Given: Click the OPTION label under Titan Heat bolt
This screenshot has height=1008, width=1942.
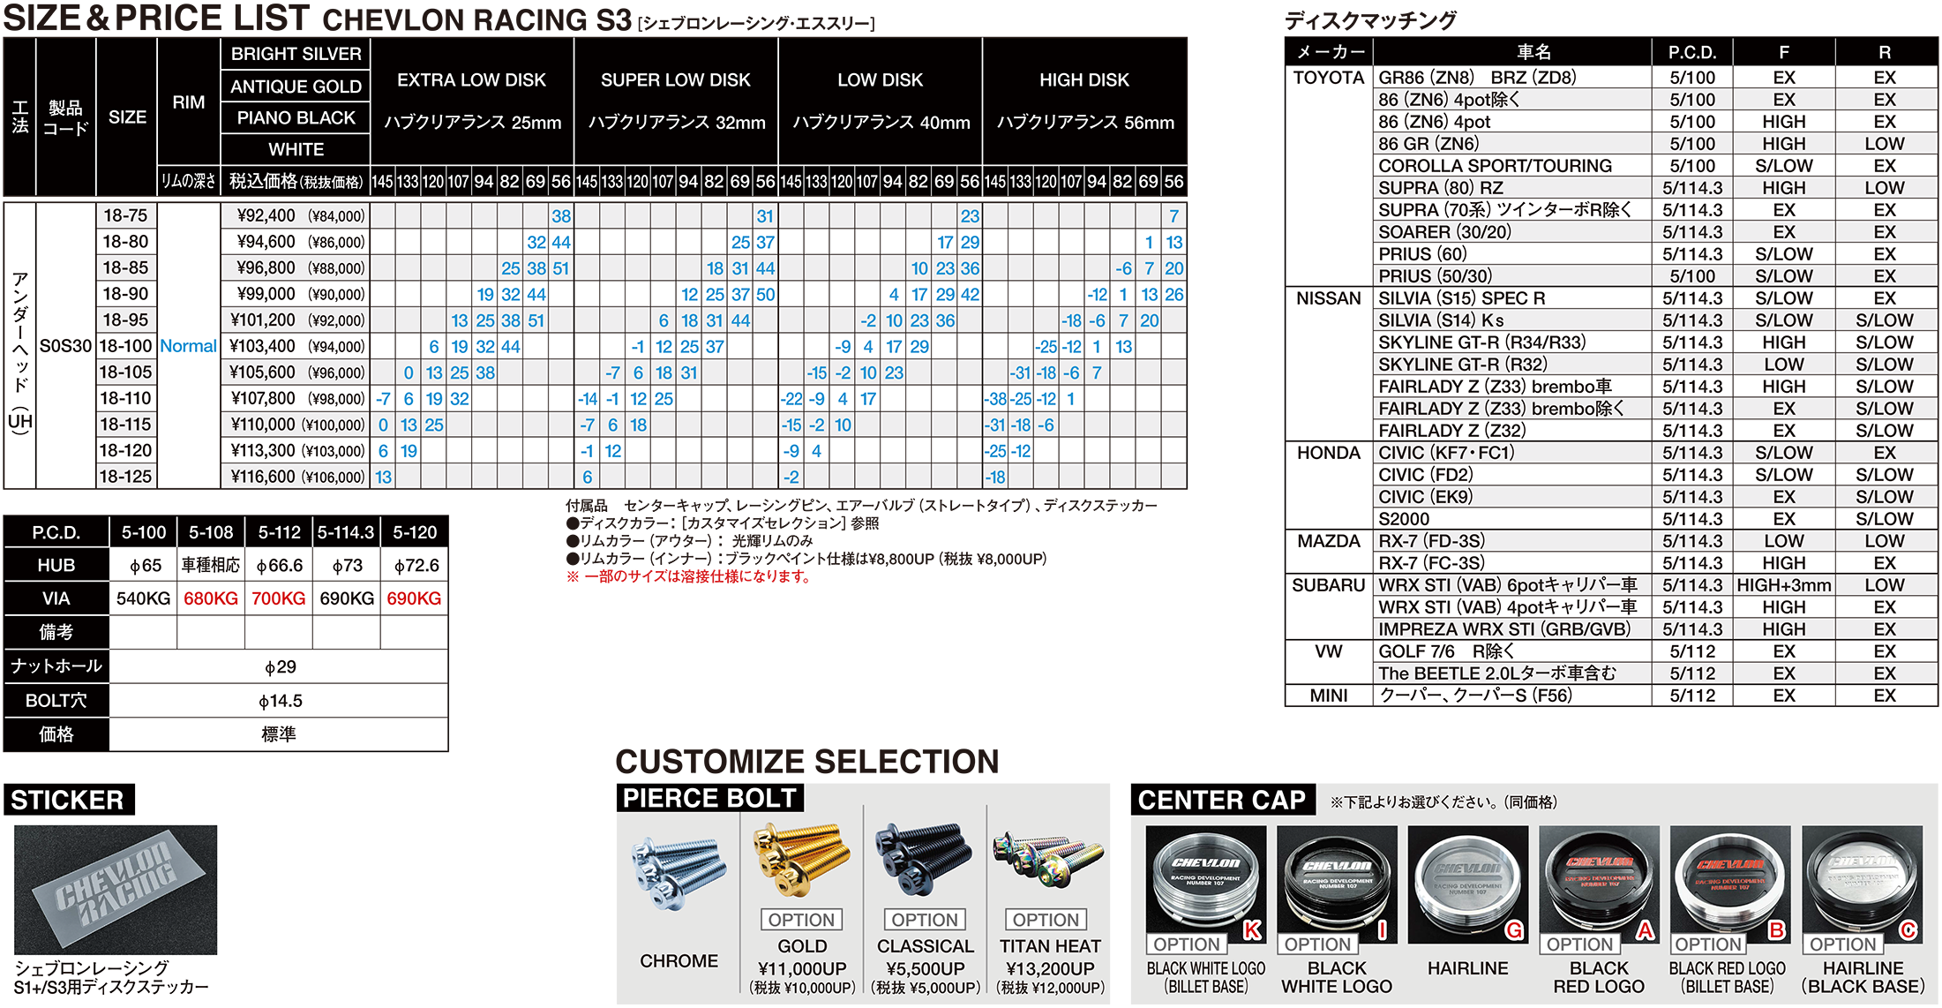Looking at the screenshot, I should point(1046,920).
